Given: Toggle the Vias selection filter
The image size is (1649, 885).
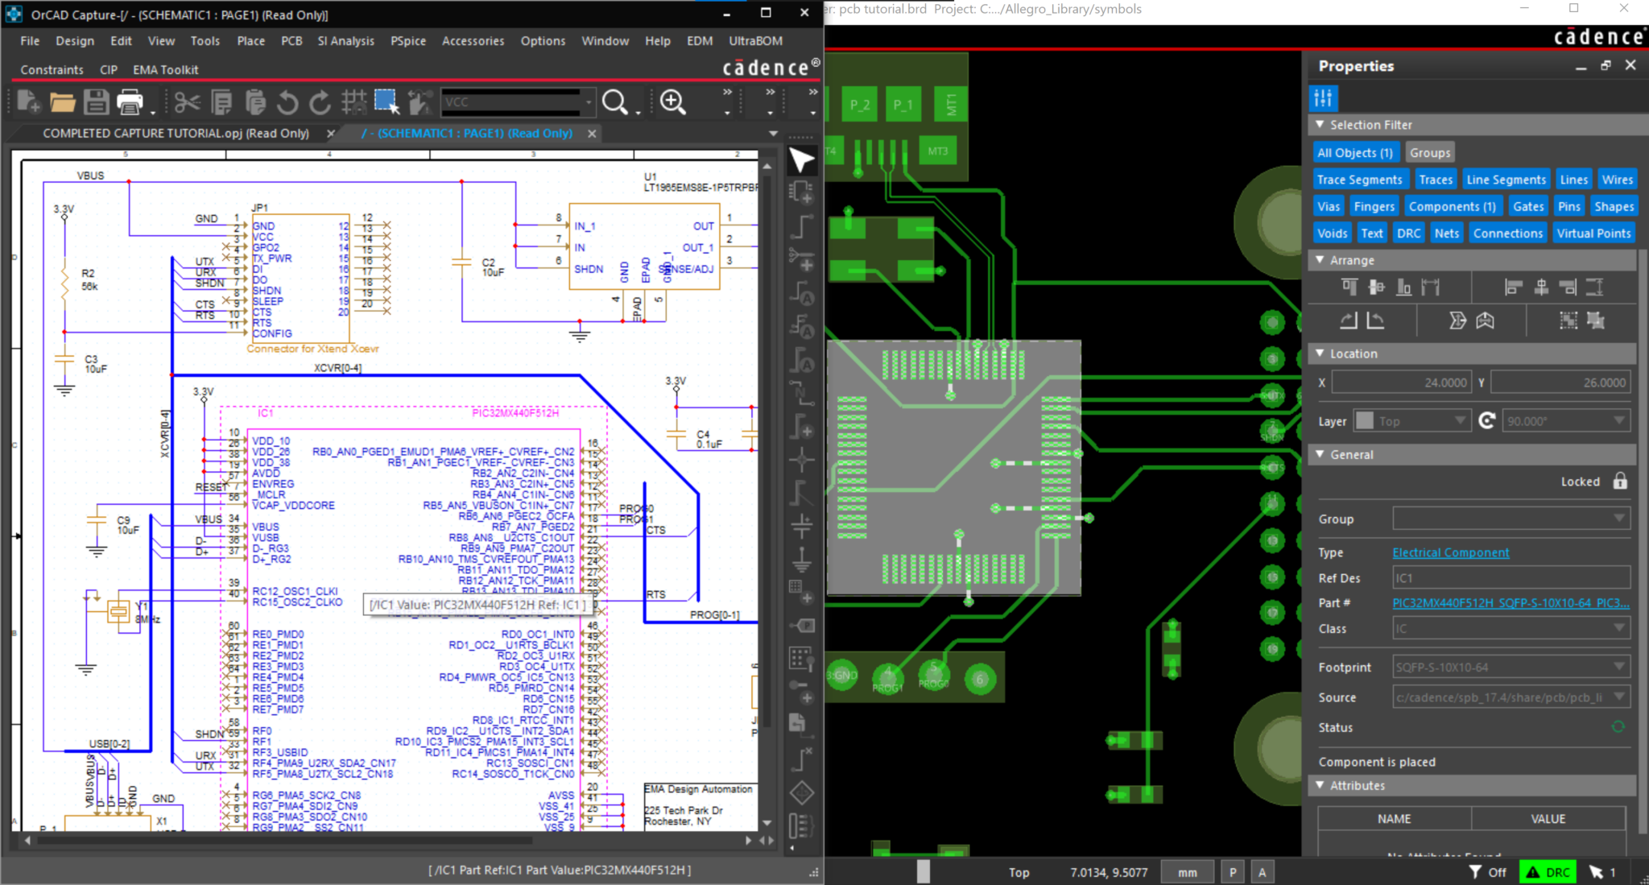Looking at the screenshot, I should pyautogui.click(x=1328, y=206).
